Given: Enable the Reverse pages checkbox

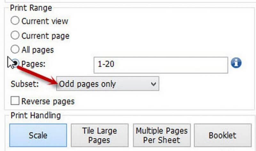Looking at the screenshot, I should pos(15,101).
